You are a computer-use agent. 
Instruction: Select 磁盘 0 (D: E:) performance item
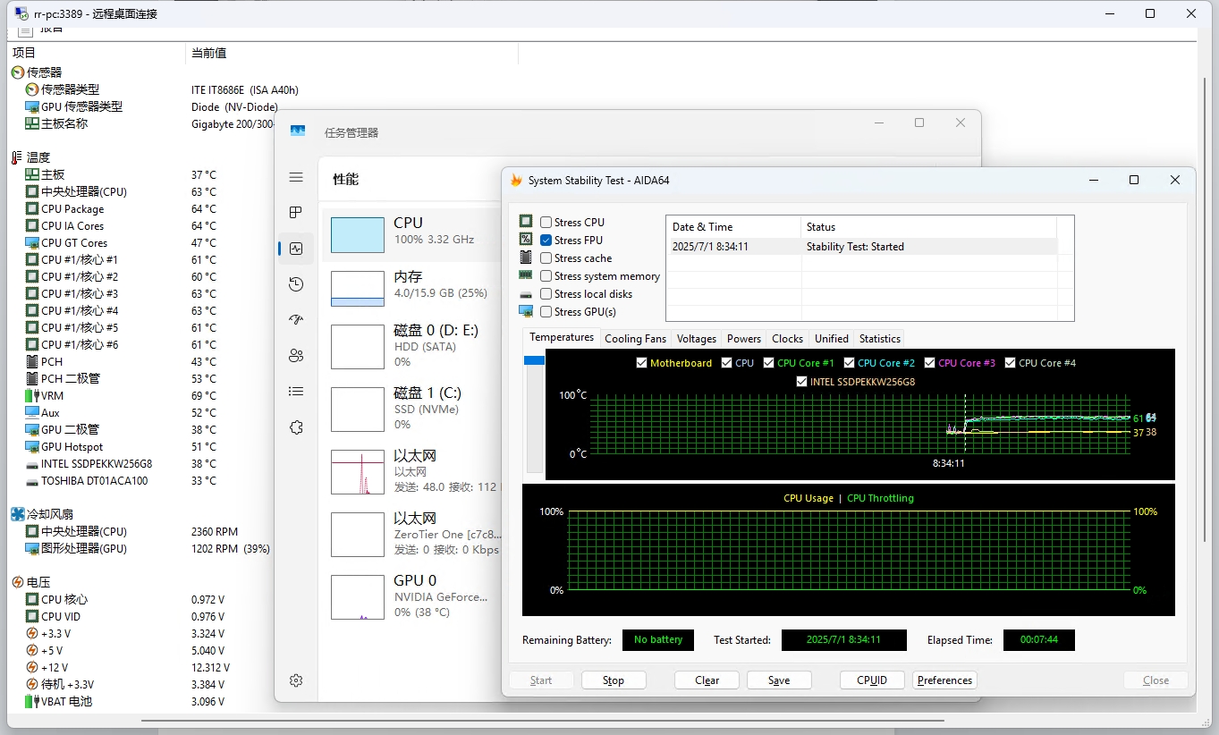point(412,346)
